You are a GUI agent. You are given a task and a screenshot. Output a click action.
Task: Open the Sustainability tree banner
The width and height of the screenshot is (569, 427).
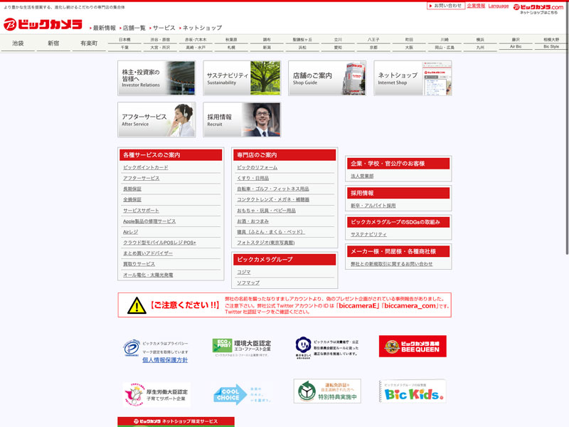[x=242, y=78]
